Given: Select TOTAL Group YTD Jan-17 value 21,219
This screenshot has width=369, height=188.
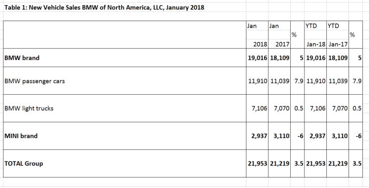Looking at the screenshot, I should coord(338,163).
